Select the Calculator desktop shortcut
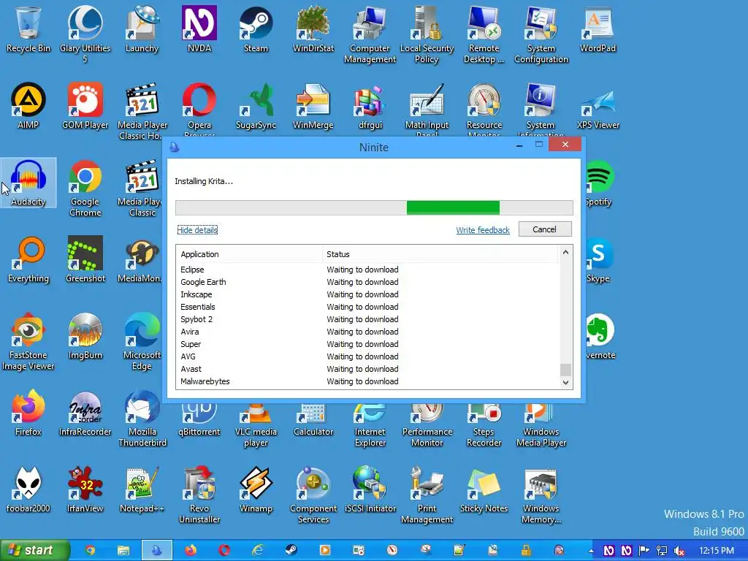Image resolution: width=748 pixels, height=561 pixels. 313,420
